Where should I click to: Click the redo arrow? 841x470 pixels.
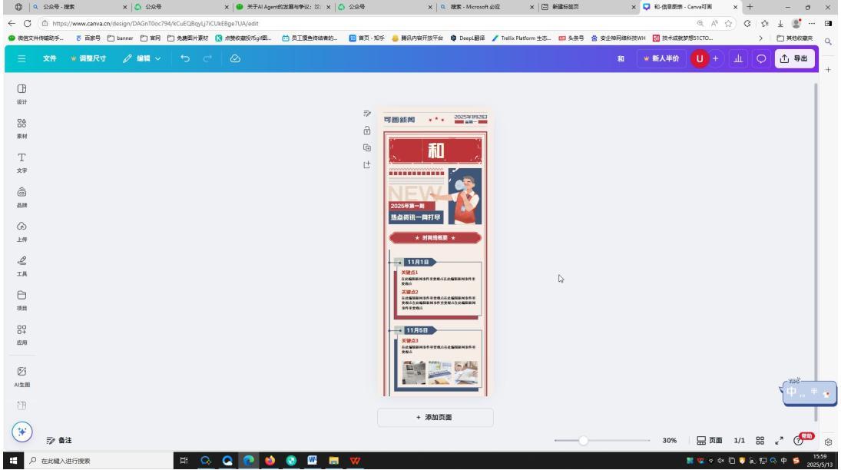point(207,58)
